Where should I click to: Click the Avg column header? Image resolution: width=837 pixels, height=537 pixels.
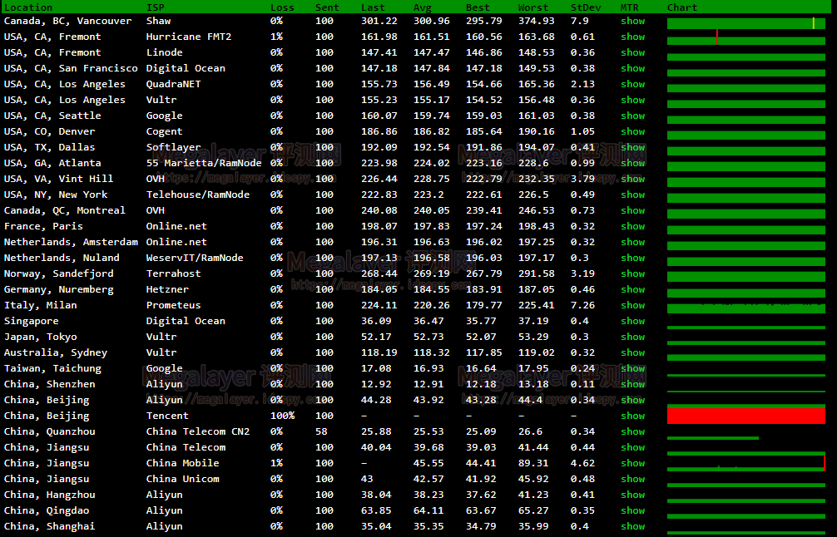422,7
